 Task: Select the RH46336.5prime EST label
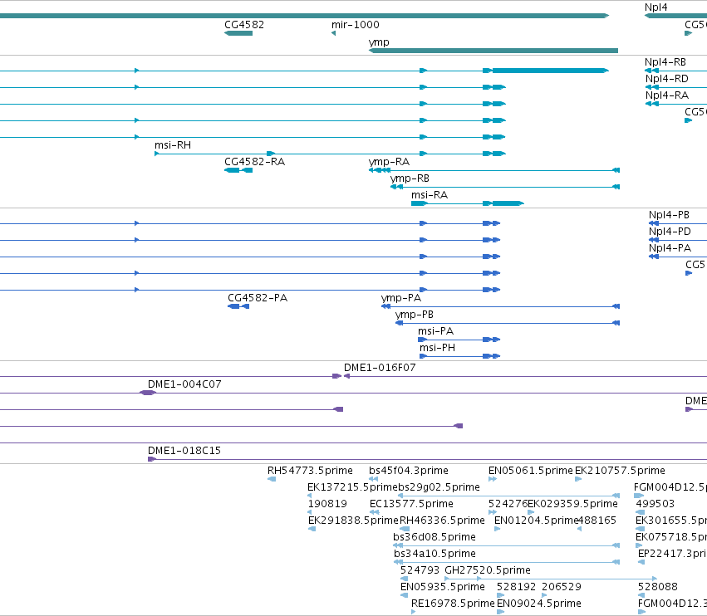pos(442,521)
